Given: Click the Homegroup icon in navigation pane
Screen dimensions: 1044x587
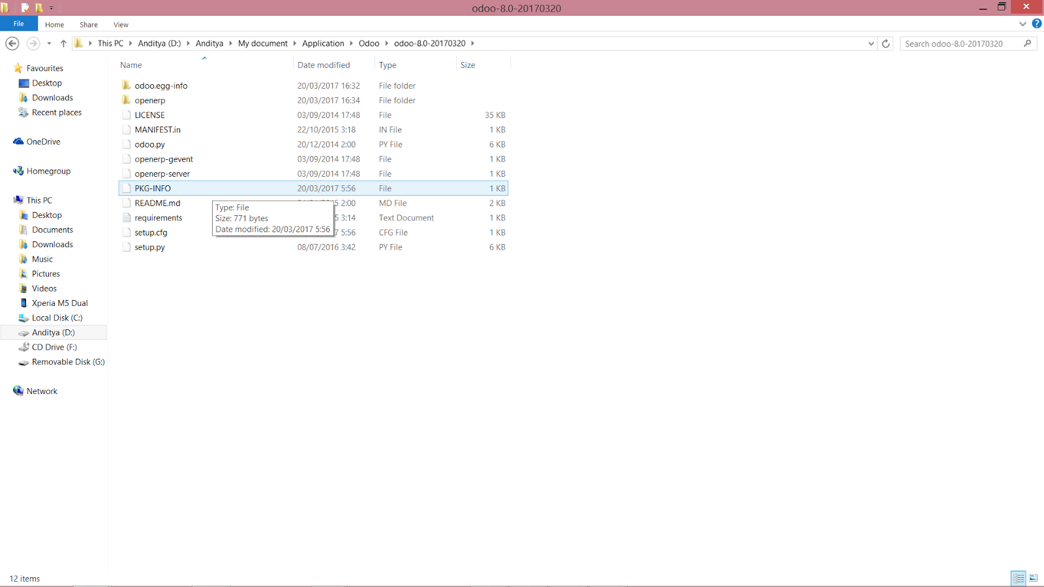Looking at the screenshot, I should [18, 171].
